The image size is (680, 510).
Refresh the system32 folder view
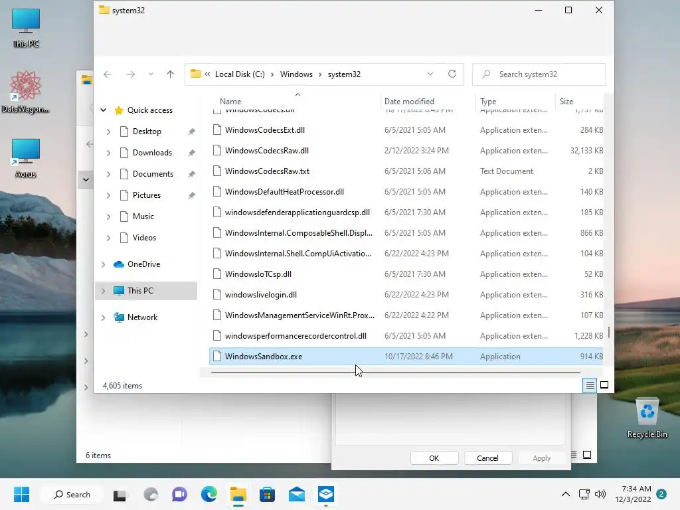click(x=452, y=74)
